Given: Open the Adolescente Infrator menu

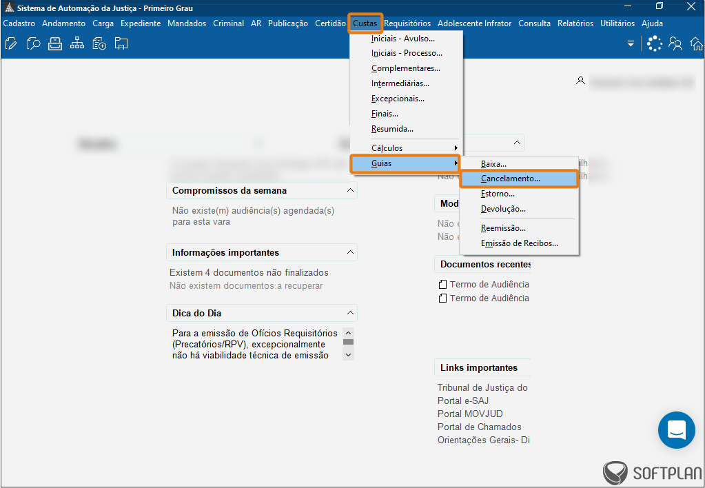Looking at the screenshot, I should tap(475, 23).
